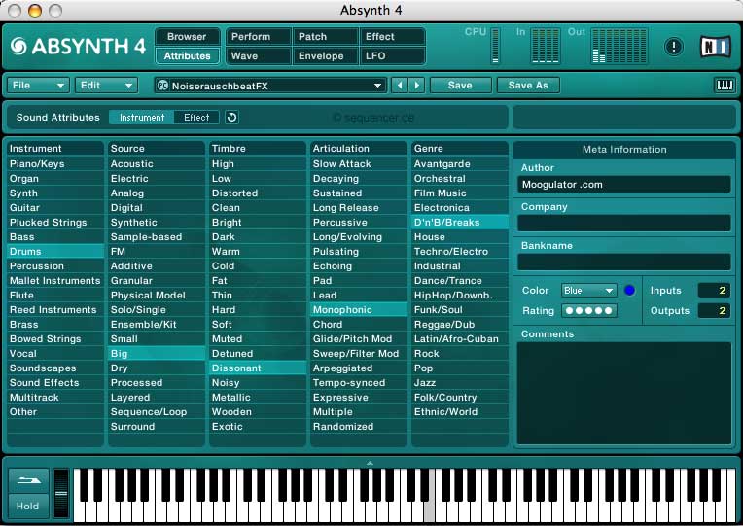Select the Exotic timbre attribute
743x526 pixels.
click(258, 427)
